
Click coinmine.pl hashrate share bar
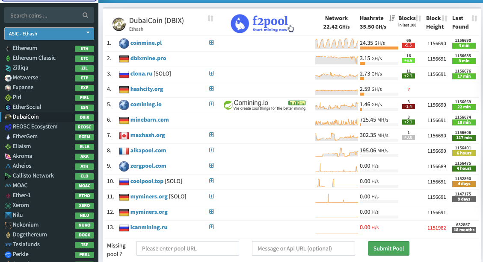[x=379, y=48]
